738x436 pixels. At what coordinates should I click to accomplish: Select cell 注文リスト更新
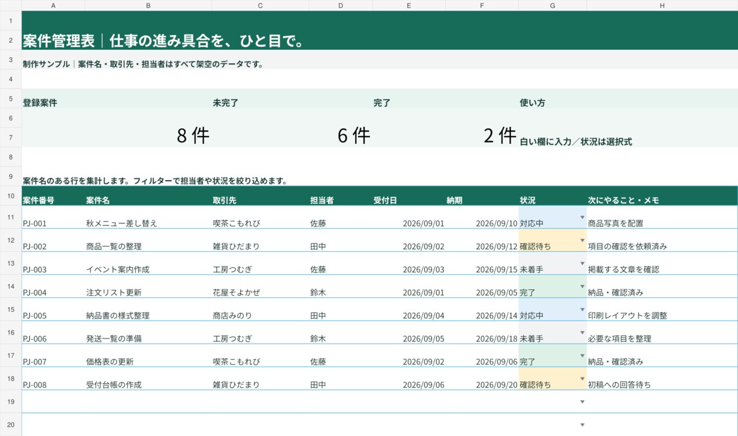tap(148, 287)
